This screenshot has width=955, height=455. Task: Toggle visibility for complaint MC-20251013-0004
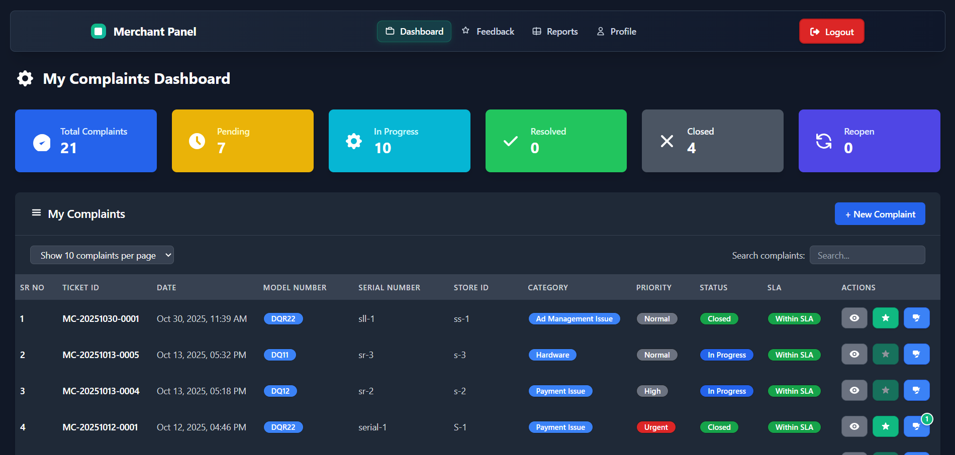click(854, 390)
